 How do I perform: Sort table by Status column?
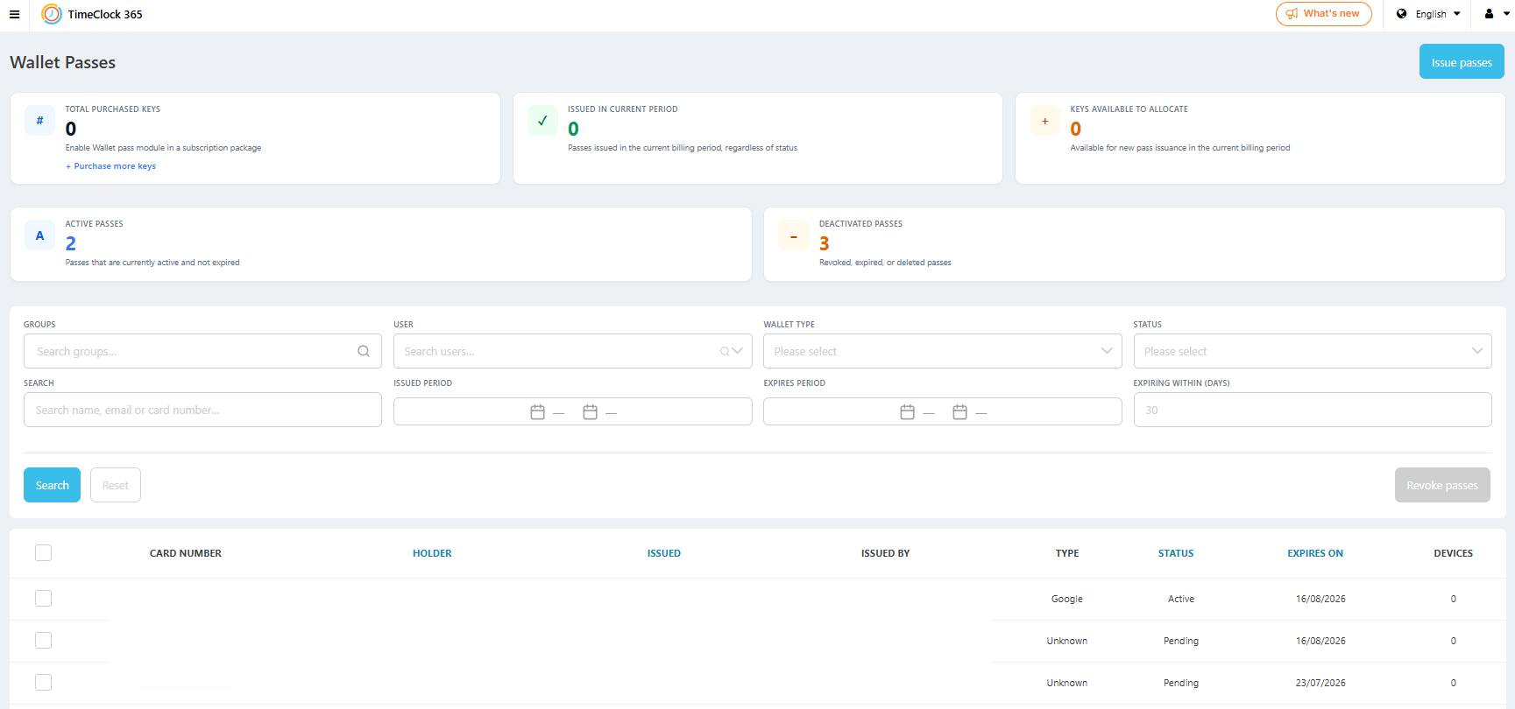[x=1176, y=553]
